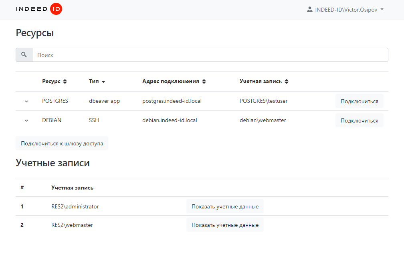Connect to the POSTGRES resource
The image size is (404, 255).
click(359, 101)
